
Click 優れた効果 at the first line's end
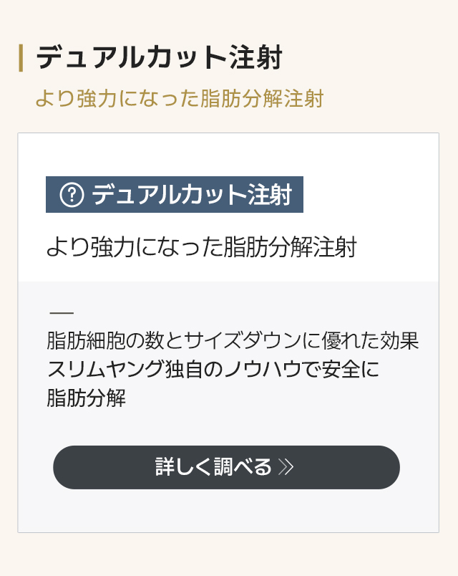[370, 340]
